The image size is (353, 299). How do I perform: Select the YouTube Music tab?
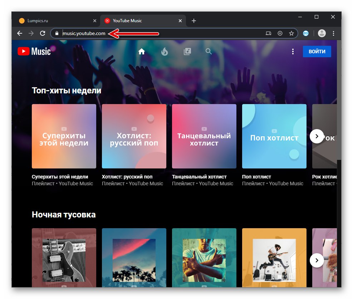143,21
